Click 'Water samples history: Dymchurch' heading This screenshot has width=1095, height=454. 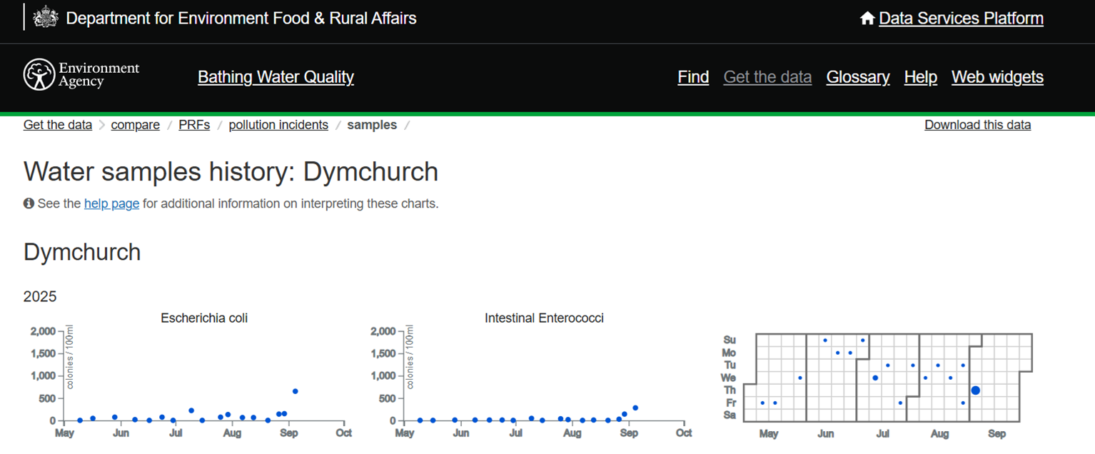point(231,172)
